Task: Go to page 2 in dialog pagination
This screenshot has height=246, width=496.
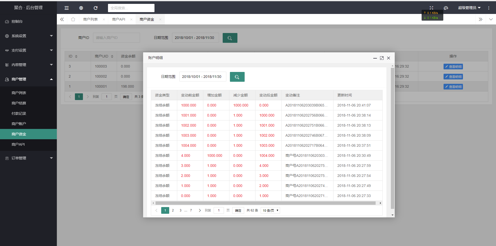Action: point(173,210)
